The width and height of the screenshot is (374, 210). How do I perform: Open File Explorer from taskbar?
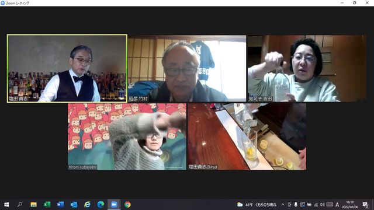(33, 205)
